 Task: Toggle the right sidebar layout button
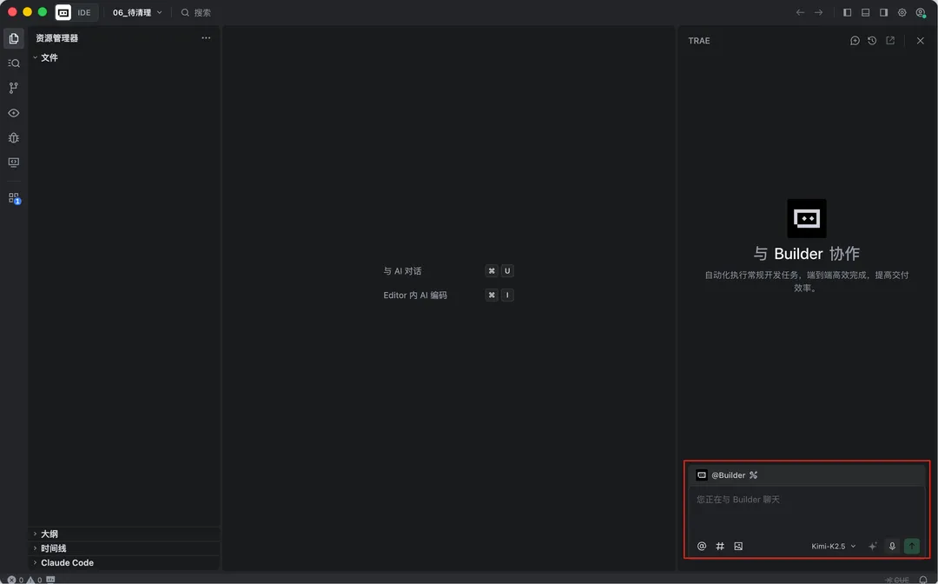(883, 12)
